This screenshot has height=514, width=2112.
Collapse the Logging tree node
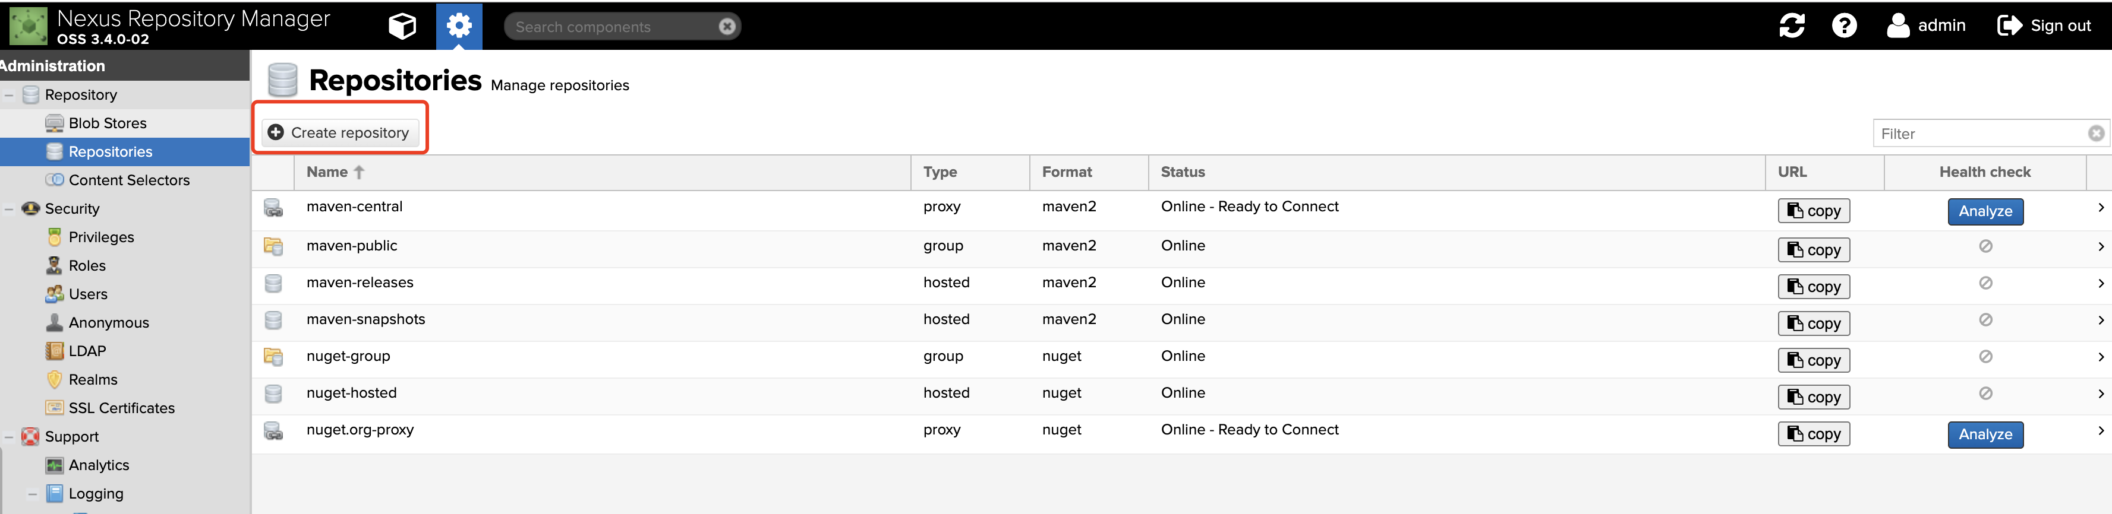[x=32, y=494]
